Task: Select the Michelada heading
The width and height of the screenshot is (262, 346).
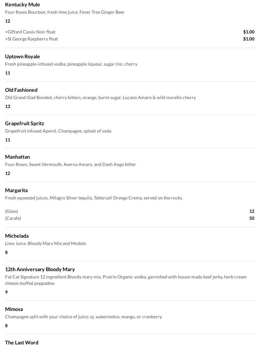Action: 17,236
